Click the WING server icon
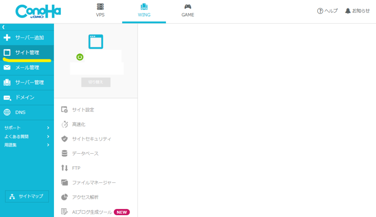 pos(144,7)
